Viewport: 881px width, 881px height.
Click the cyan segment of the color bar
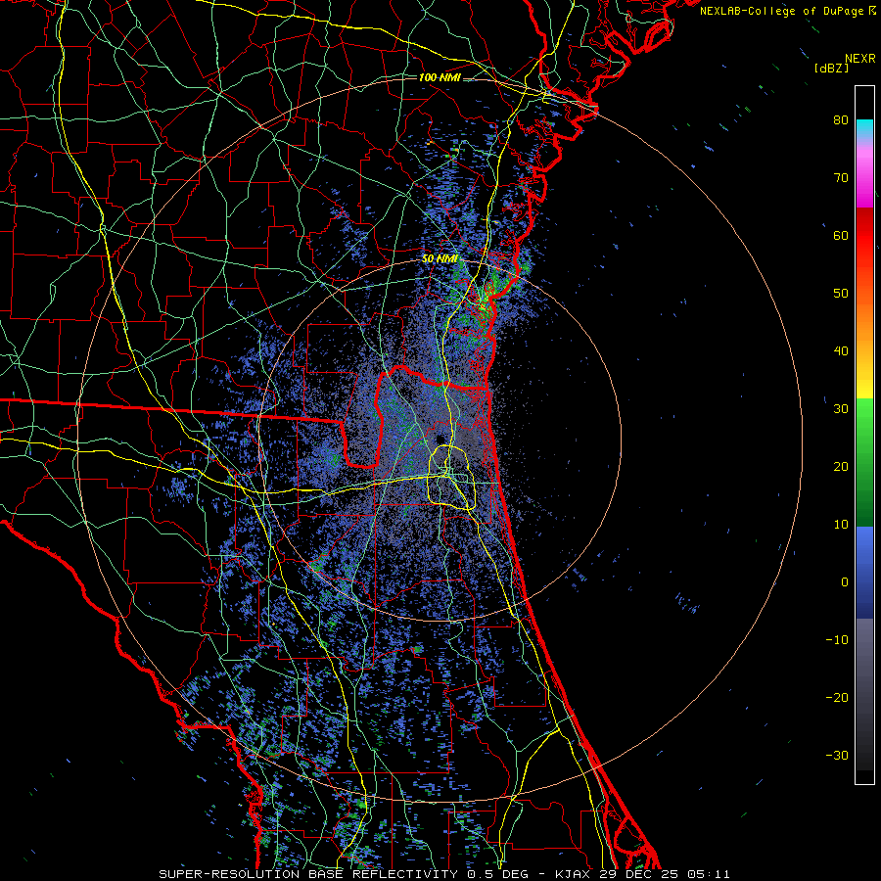[864, 129]
